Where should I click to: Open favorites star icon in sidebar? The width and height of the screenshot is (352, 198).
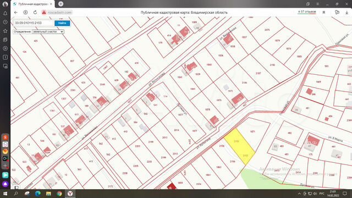[5, 31]
